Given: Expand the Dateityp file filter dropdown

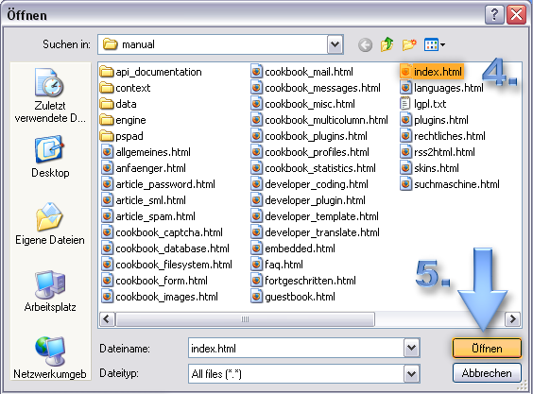Looking at the screenshot, I should click(412, 374).
